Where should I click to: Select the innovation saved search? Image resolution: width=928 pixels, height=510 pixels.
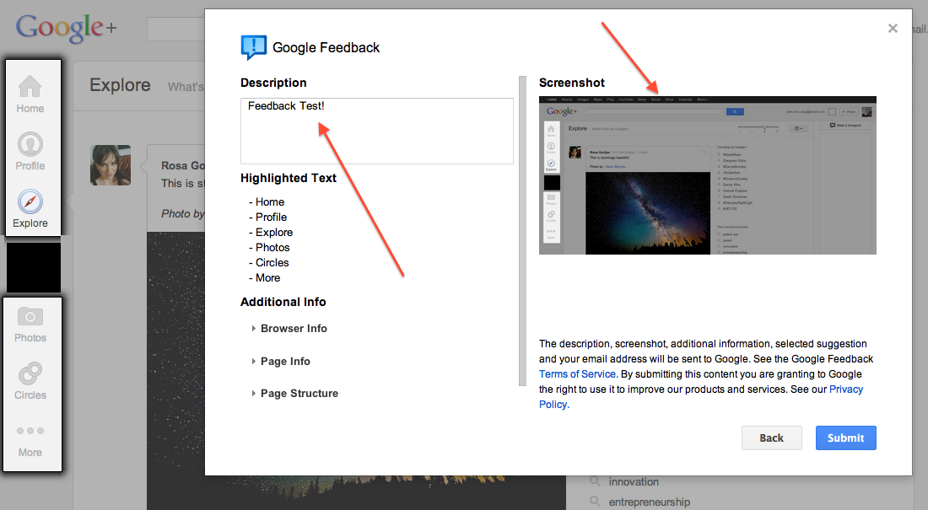pyautogui.click(x=634, y=481)
